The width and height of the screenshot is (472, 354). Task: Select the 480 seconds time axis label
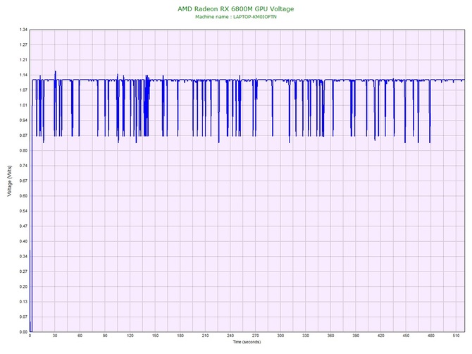point(431,336)
